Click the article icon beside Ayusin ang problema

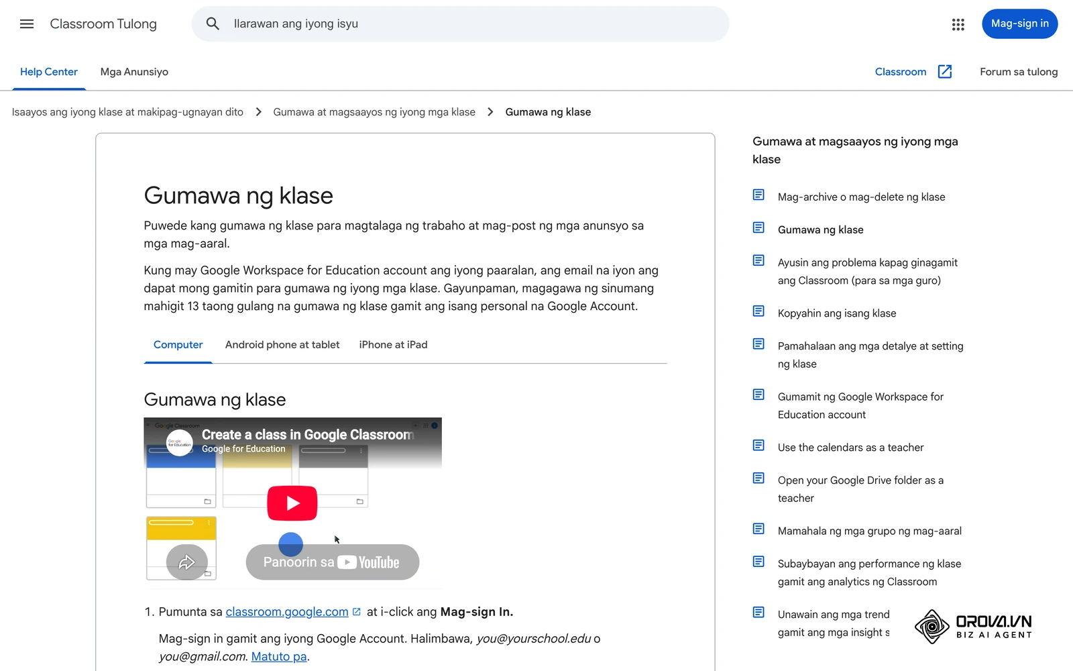point(758,260)
